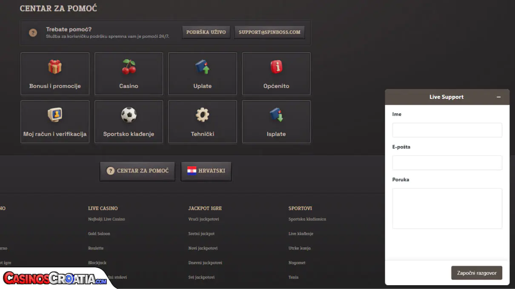Image resolution: width=515 pixels, height=289 pixels.
Task: Open the Tehnički gear icon
Action: coord(203,115)
